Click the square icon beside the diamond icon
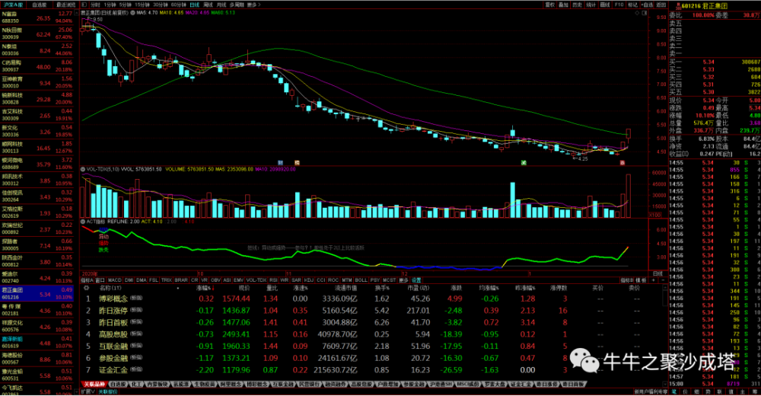This screenshot has width=761, height=396. 645,13
